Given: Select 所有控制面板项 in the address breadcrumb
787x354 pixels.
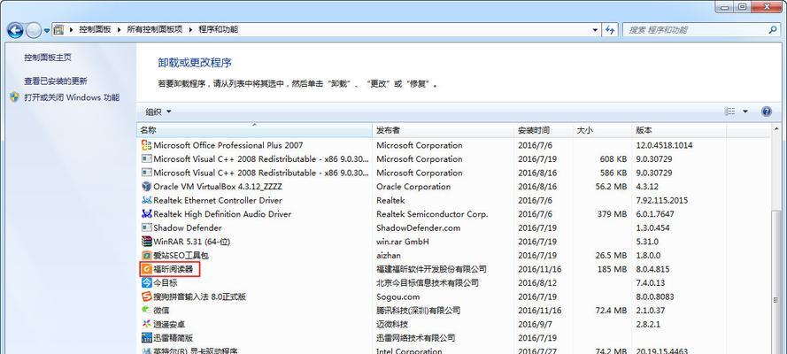Looking at the screenshot, I should [x=155, y=29].
